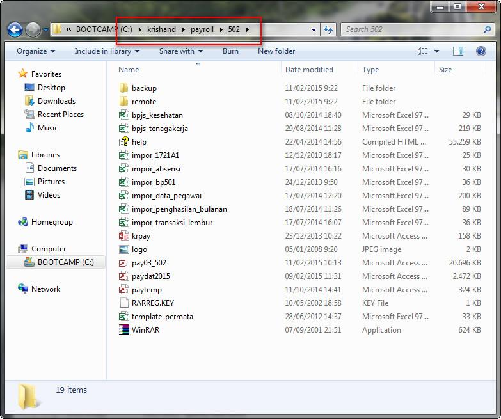Click the Back navigation arrow button

click(x=15, y=29)
